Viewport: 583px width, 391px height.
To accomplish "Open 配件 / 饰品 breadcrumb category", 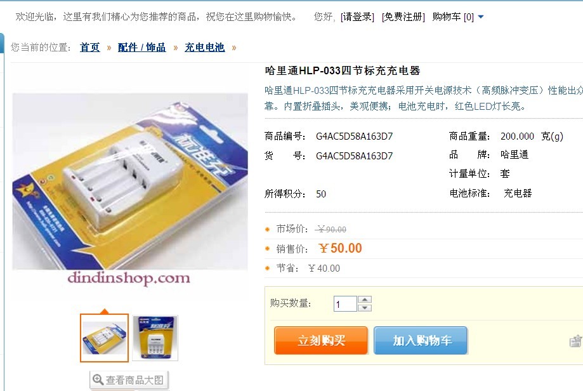I will [x=141, y=47].
